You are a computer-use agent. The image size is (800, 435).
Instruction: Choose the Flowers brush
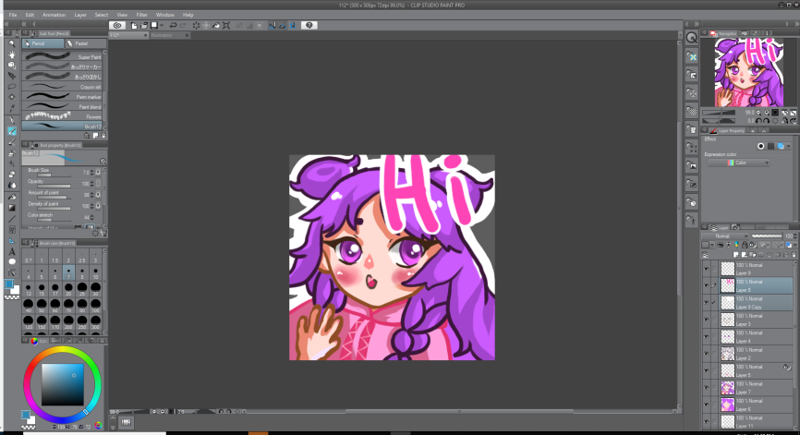coord(62,116)
